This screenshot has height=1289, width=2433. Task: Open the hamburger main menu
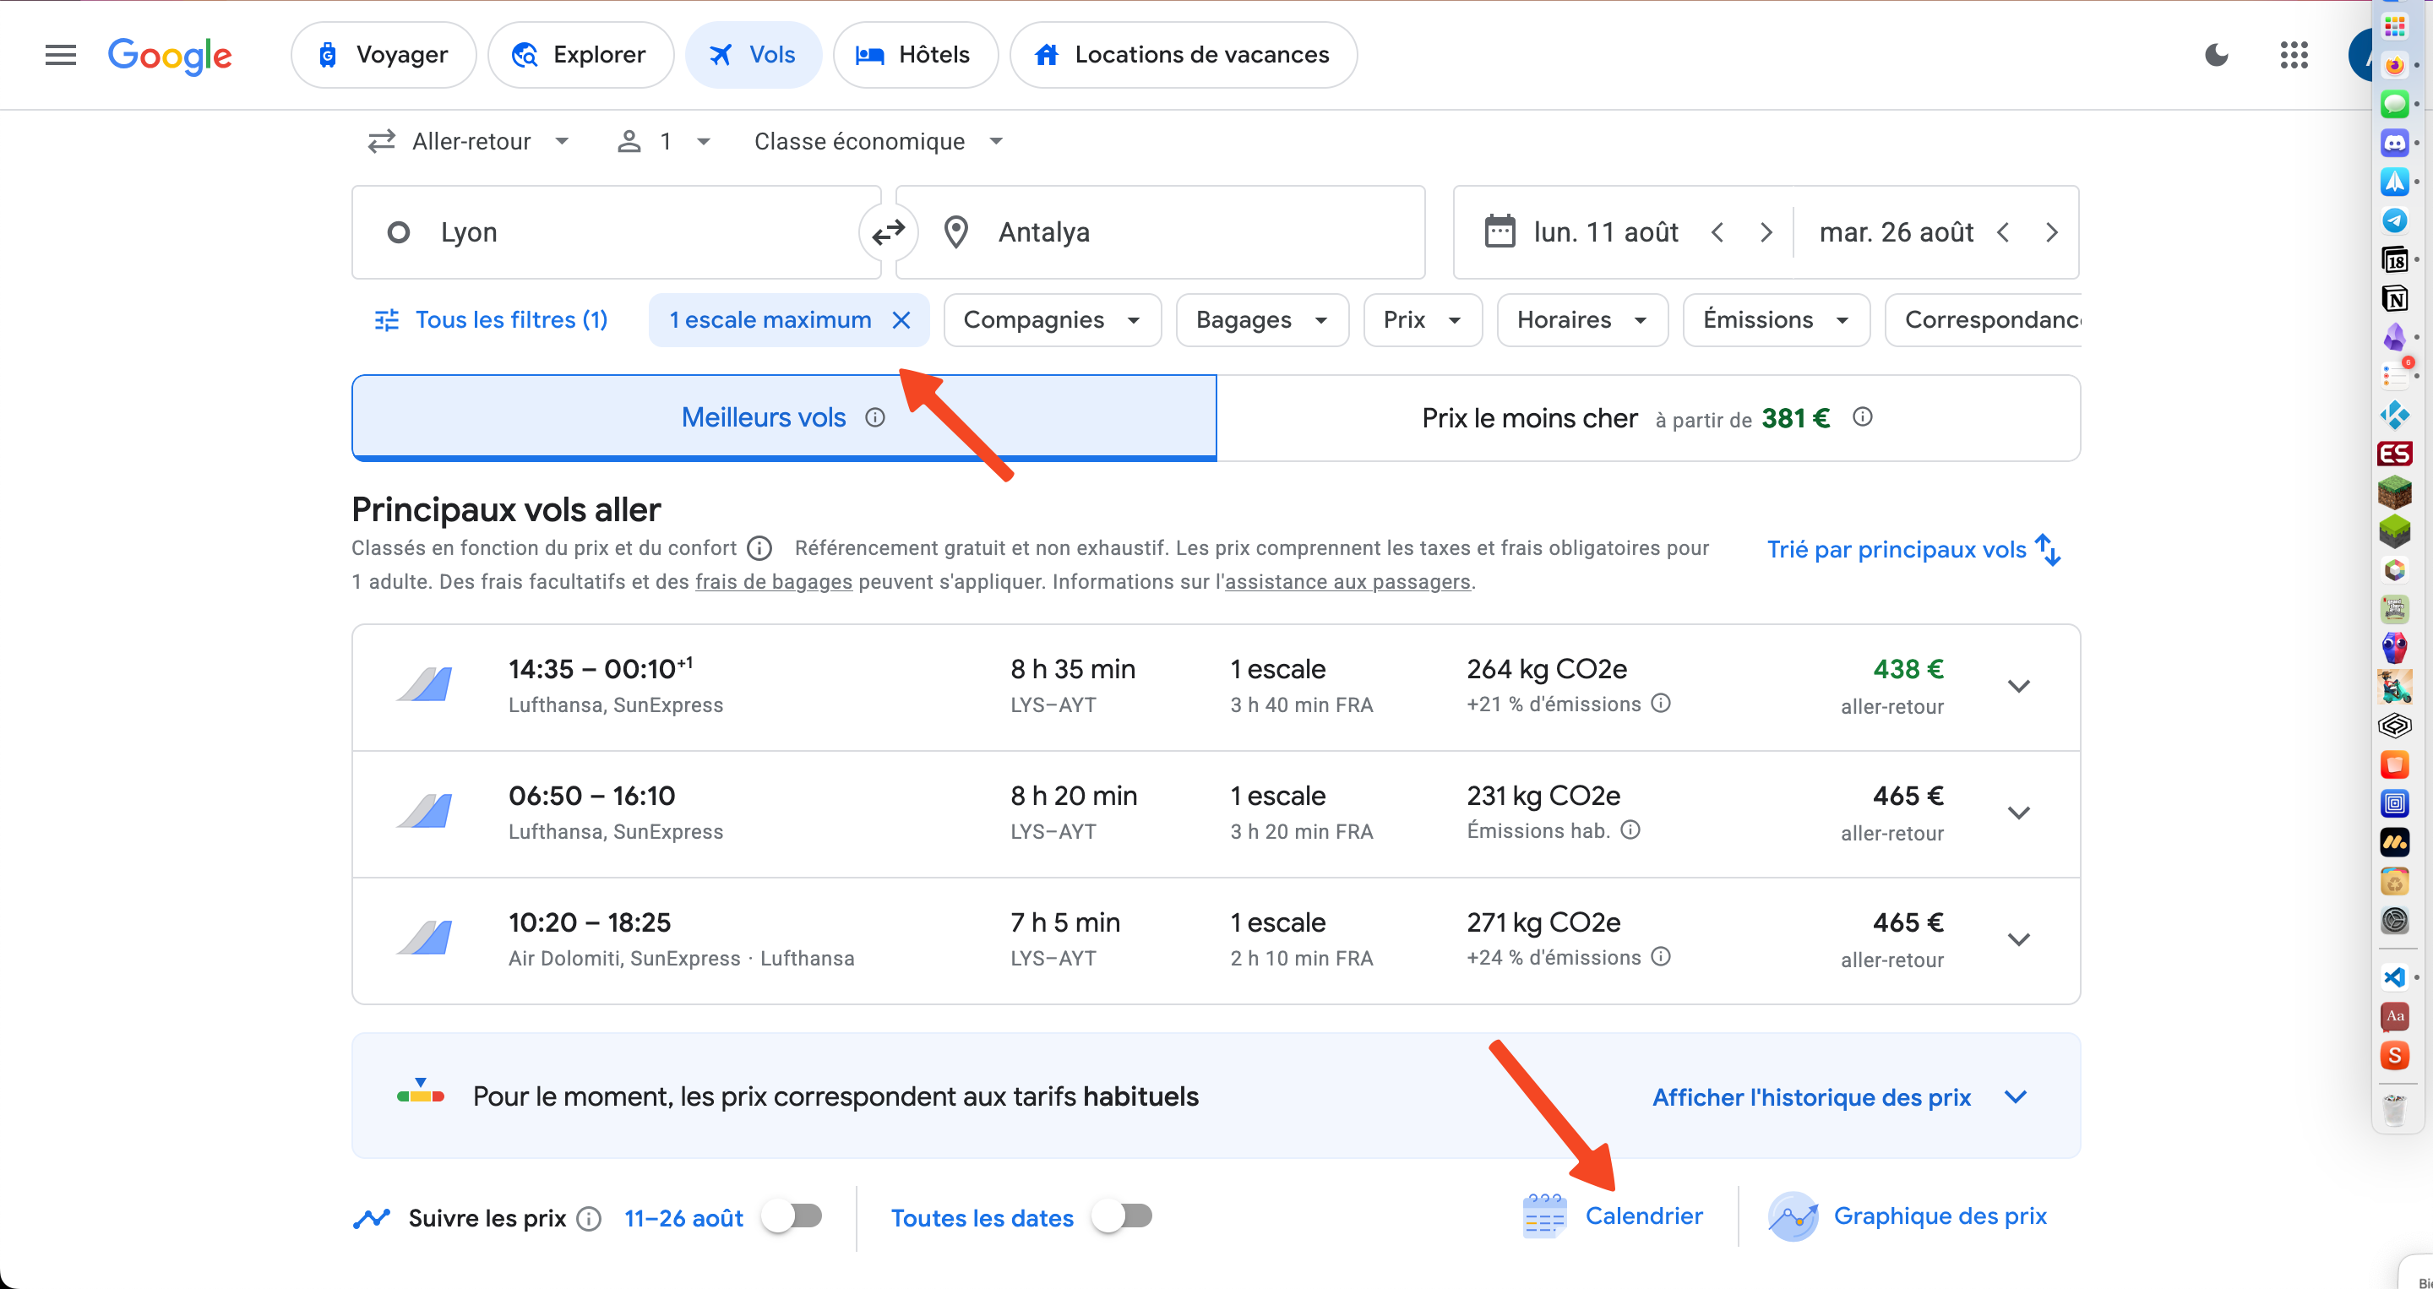pos(61,55)
